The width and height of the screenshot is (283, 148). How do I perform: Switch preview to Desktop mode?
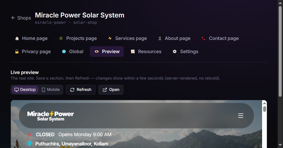point(25,90)
